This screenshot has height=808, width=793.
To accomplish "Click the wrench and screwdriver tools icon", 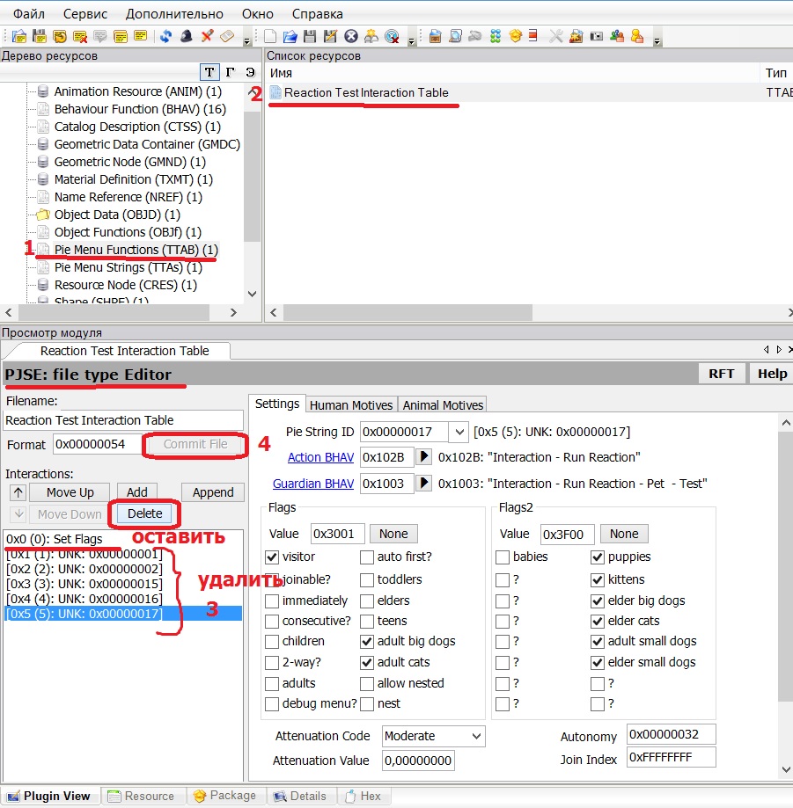I will click(x=556, y=36).
